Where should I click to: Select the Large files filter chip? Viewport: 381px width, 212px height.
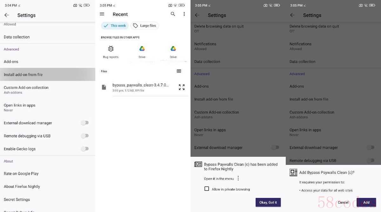click(145, 26)
